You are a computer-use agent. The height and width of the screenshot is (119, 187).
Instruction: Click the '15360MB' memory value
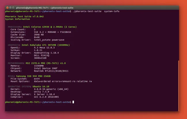coord(39,66)
